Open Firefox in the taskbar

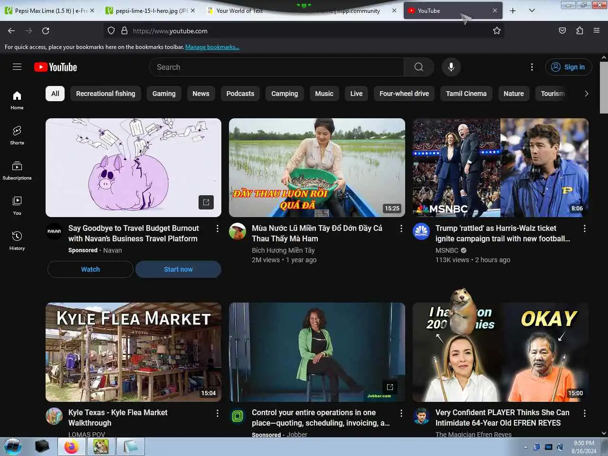[72, 447]
